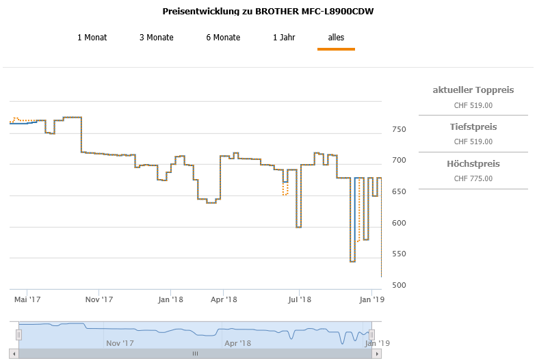Select the alles range tab

336,38
